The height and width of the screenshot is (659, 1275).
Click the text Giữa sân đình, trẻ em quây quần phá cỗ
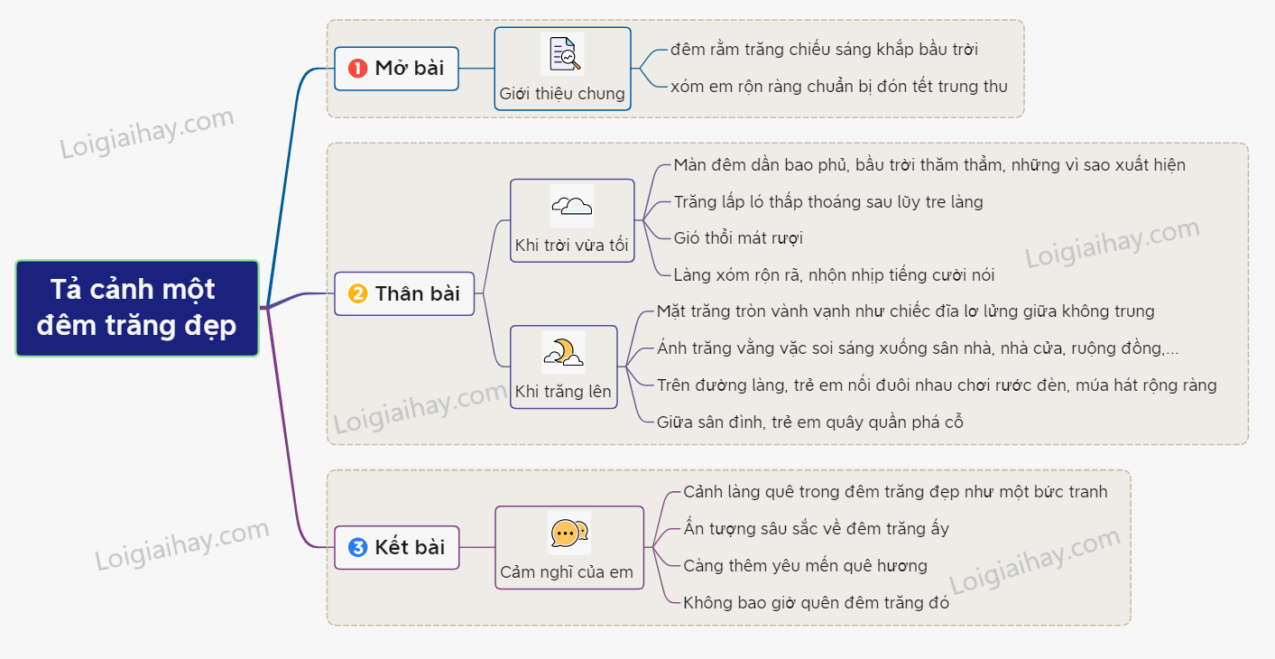pyautogui.click(x=809, y=422)
